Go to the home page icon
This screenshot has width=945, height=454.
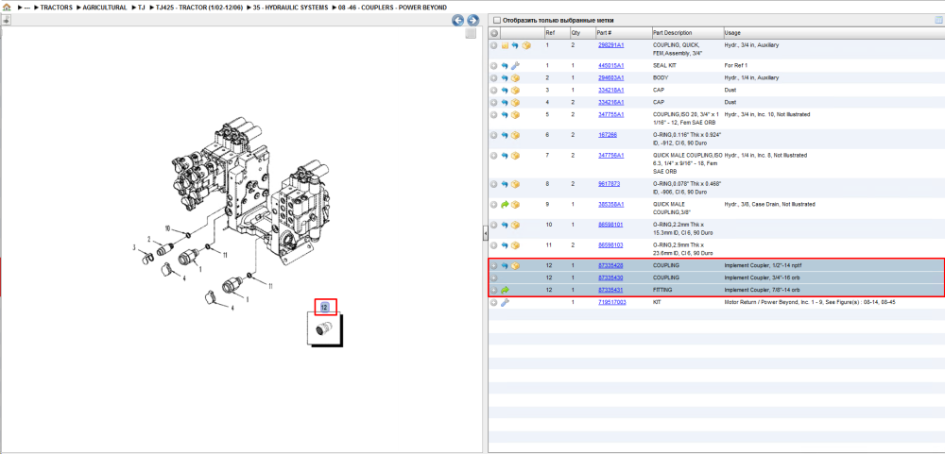click(x=8, y=8)
